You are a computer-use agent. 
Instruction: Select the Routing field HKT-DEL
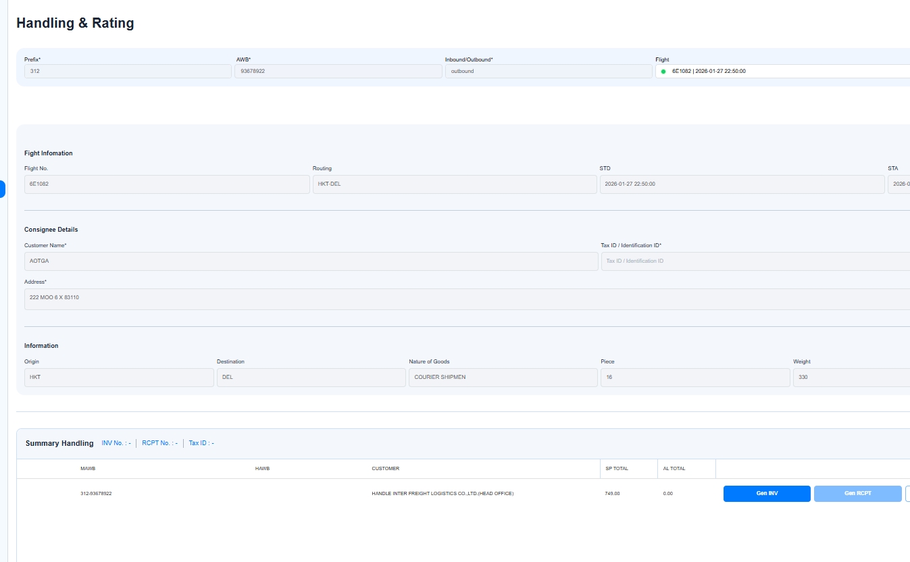tap(455, 184)
